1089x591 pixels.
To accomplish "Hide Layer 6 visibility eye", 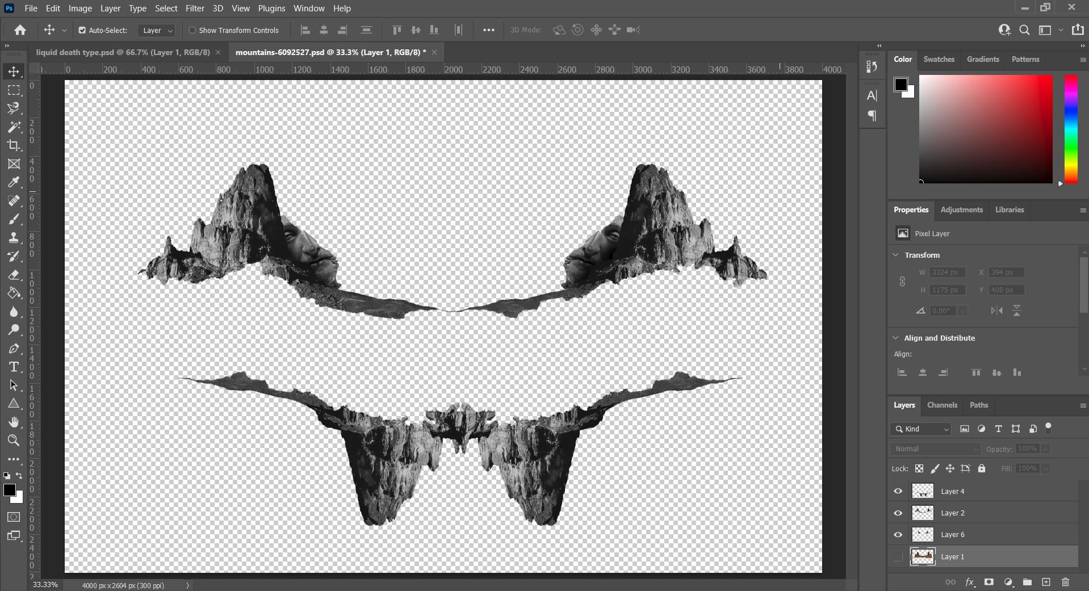I will click(898, 534).
